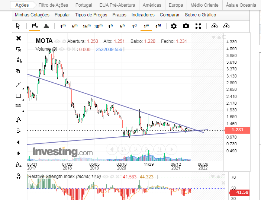The width and height of the screenshot is (261, 200).
Task: Open settings gear of Volume indicator
Action: [68, 49]
